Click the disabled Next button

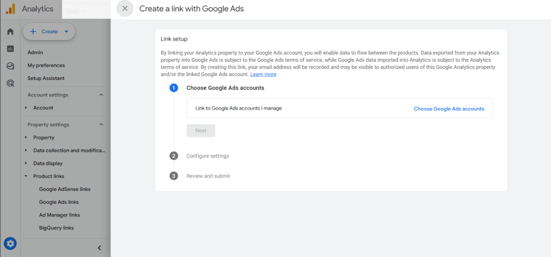tap(201, 130)
